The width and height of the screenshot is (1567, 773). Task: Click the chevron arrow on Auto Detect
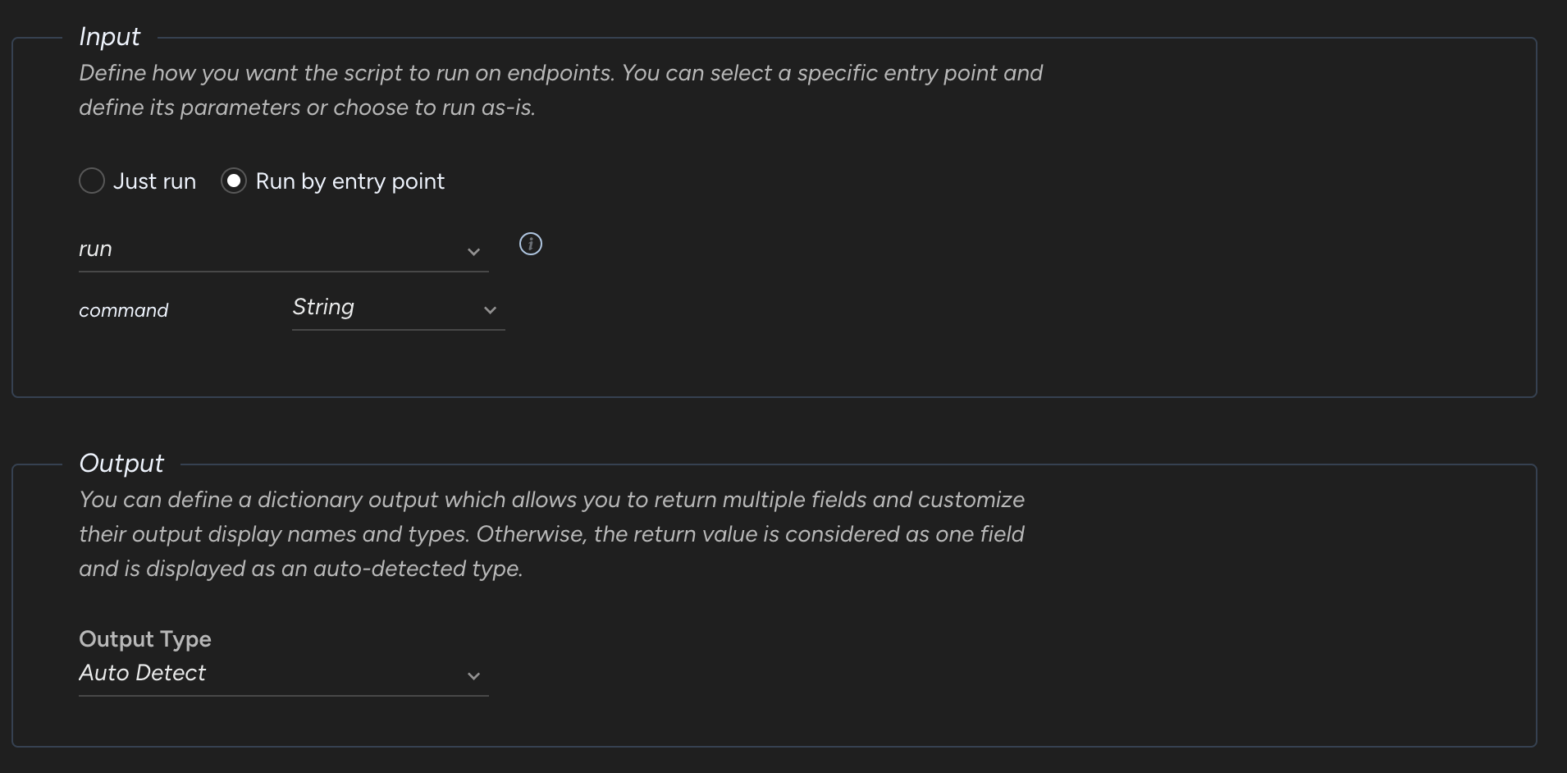[x=473, y=675]
